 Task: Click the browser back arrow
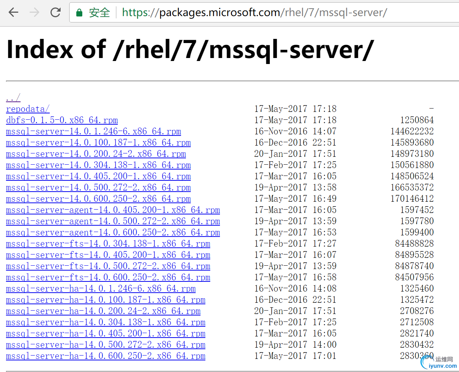[13, 12]
